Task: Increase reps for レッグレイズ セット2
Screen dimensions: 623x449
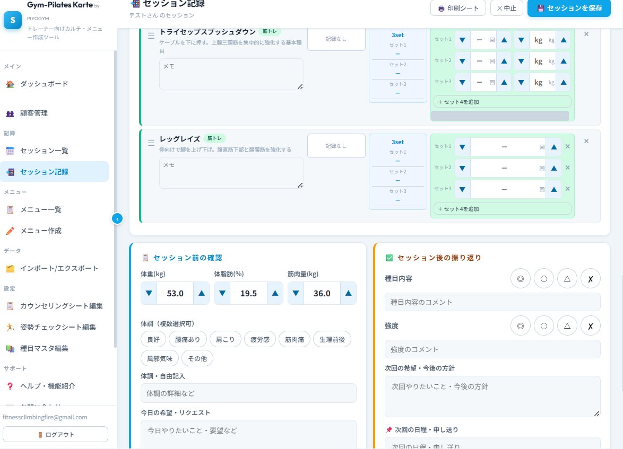Action: click(554, 168)
